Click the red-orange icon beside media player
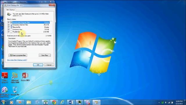Viewport: 186px width, 105px height. point(20,102)
